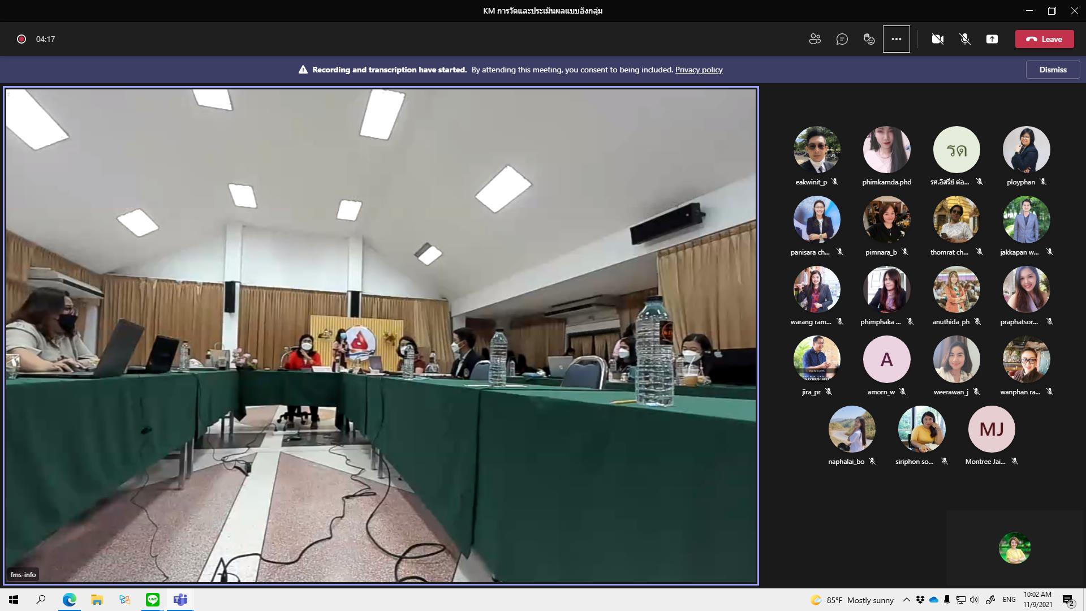This screenshot has width=1086, height=611.
Task: Open the reactions menu
Action: point(869,39)
